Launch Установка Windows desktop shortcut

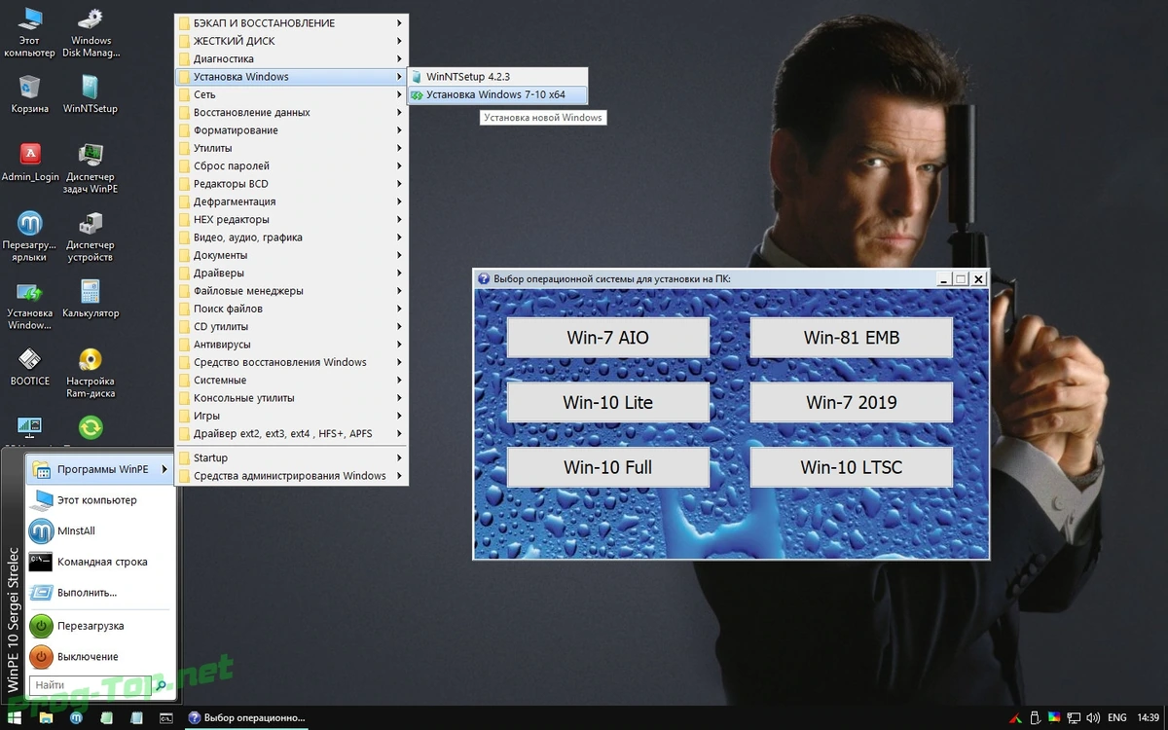tap(30, 305)
